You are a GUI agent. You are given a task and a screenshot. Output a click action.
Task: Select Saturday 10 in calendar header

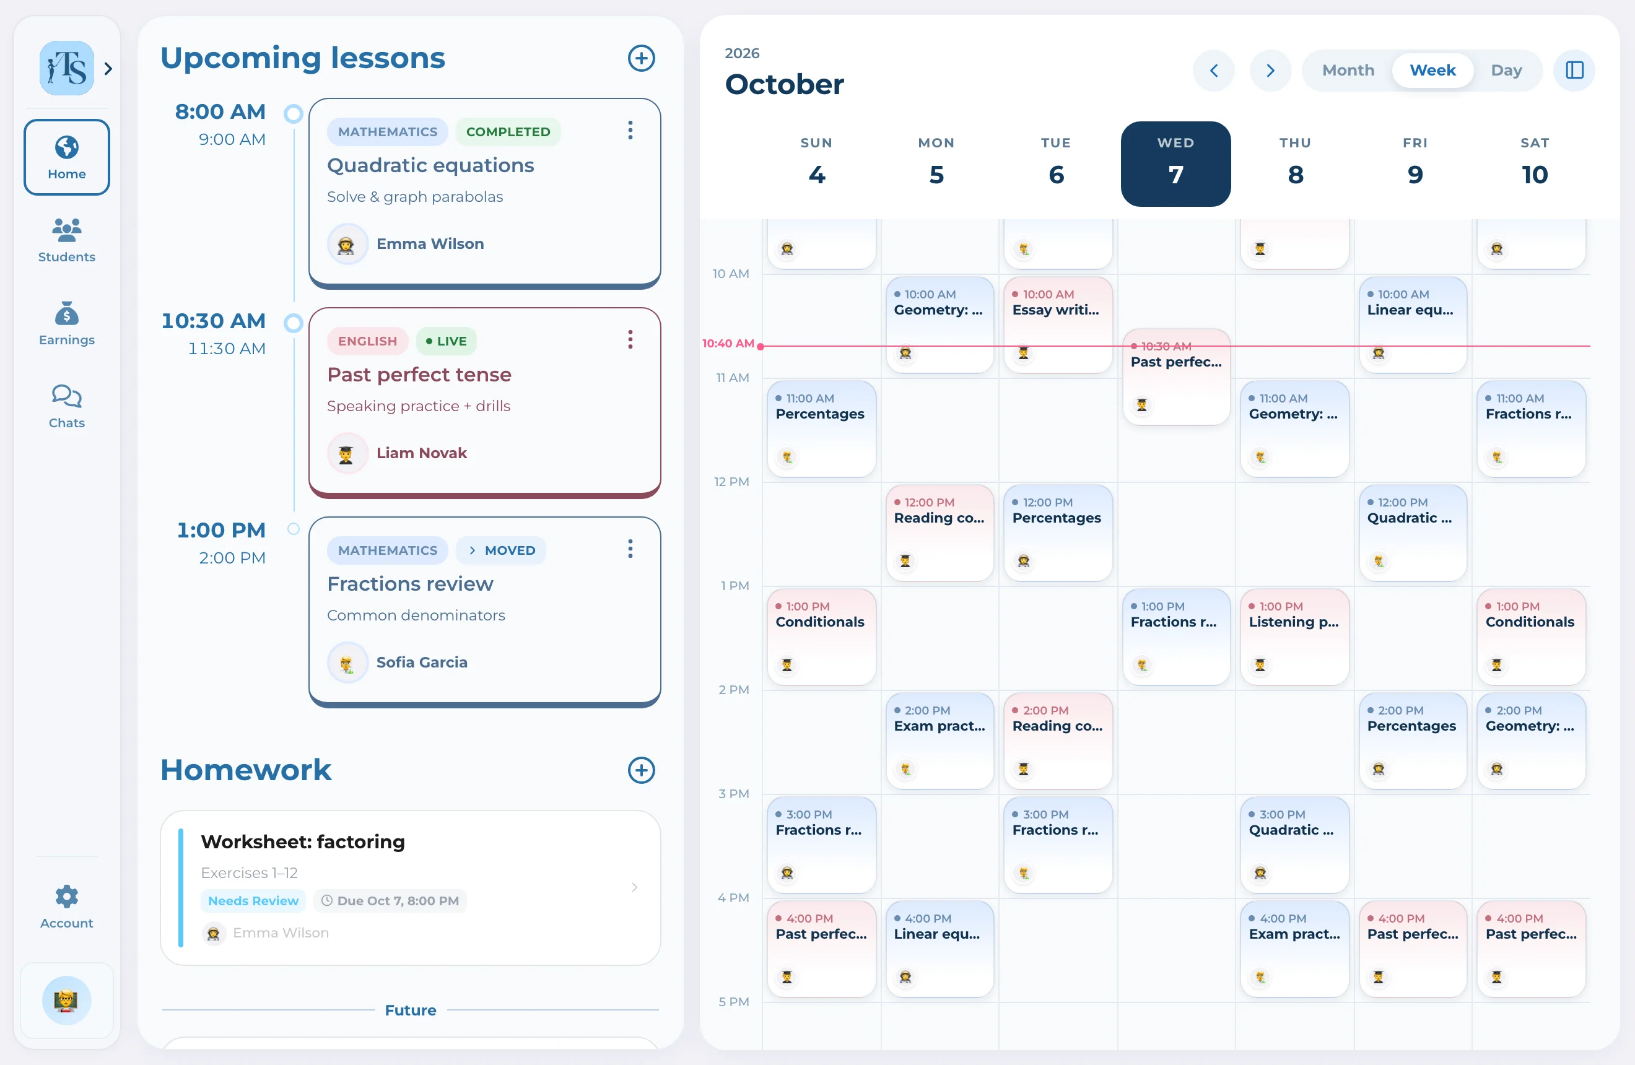1534,163
